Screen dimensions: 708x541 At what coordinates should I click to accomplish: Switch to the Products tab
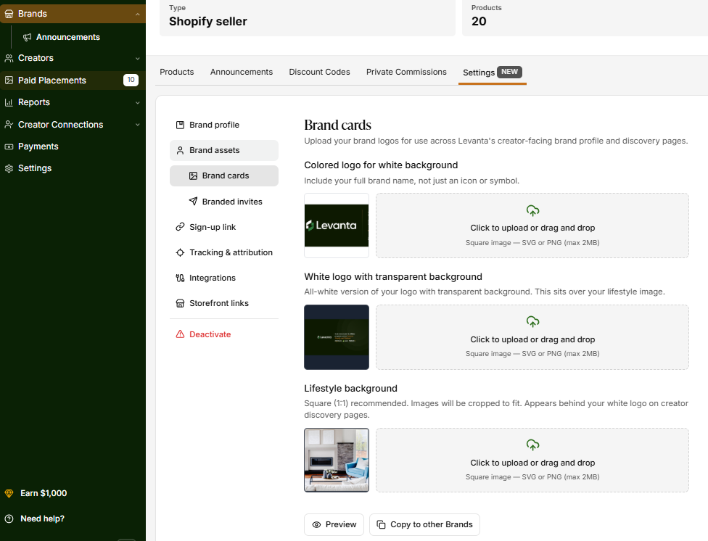(x=176, y=73)
